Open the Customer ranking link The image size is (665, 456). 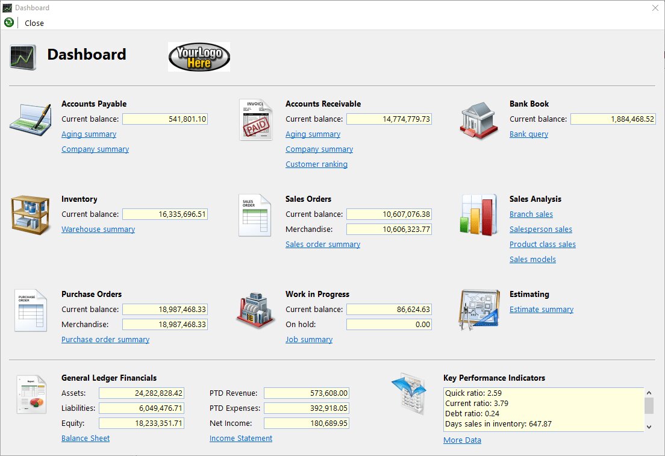tap(316, 164)
